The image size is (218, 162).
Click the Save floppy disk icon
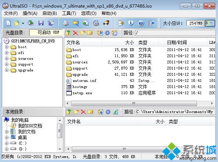[x=41, y=23]
